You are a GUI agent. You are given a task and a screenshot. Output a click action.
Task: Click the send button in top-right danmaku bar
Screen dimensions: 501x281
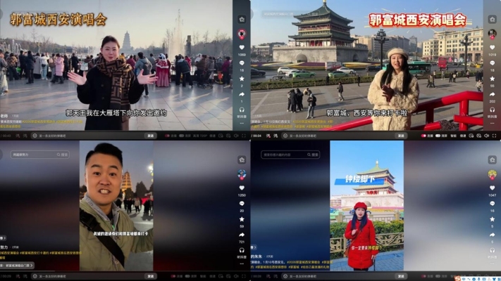[401, 136]
